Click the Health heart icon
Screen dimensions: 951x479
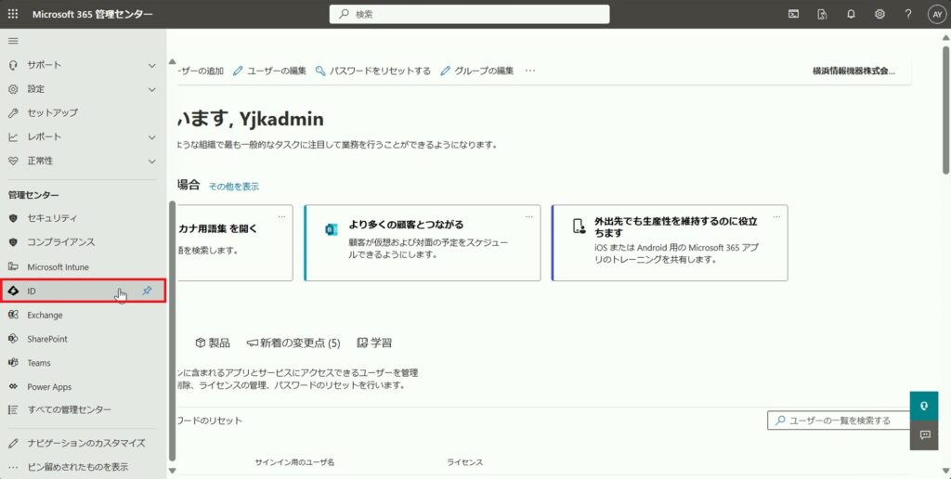pos(13,162)
